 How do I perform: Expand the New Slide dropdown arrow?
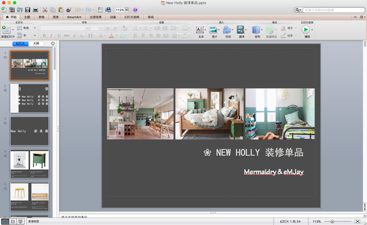[13, 30]
